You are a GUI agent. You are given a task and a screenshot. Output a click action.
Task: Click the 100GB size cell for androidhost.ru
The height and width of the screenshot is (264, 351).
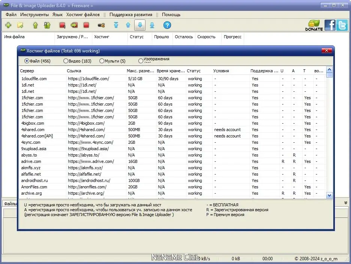[134, 180]
